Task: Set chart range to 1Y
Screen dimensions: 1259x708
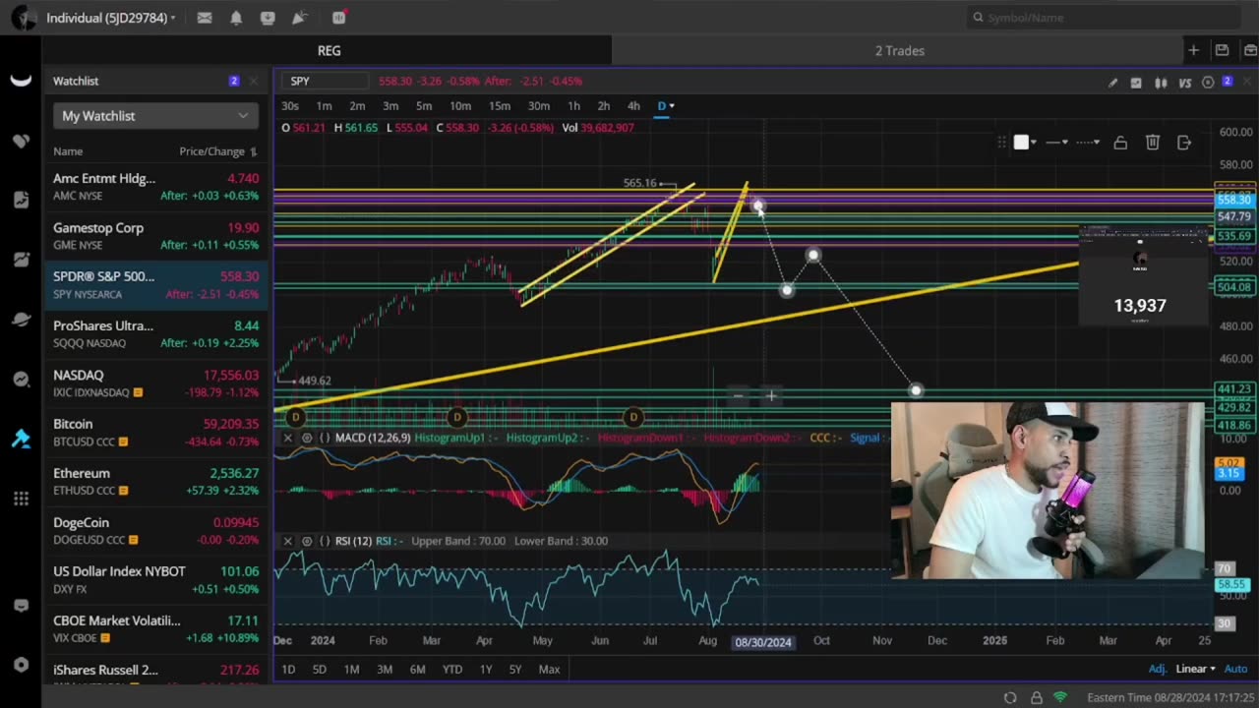Action: (x=486, y=669)
